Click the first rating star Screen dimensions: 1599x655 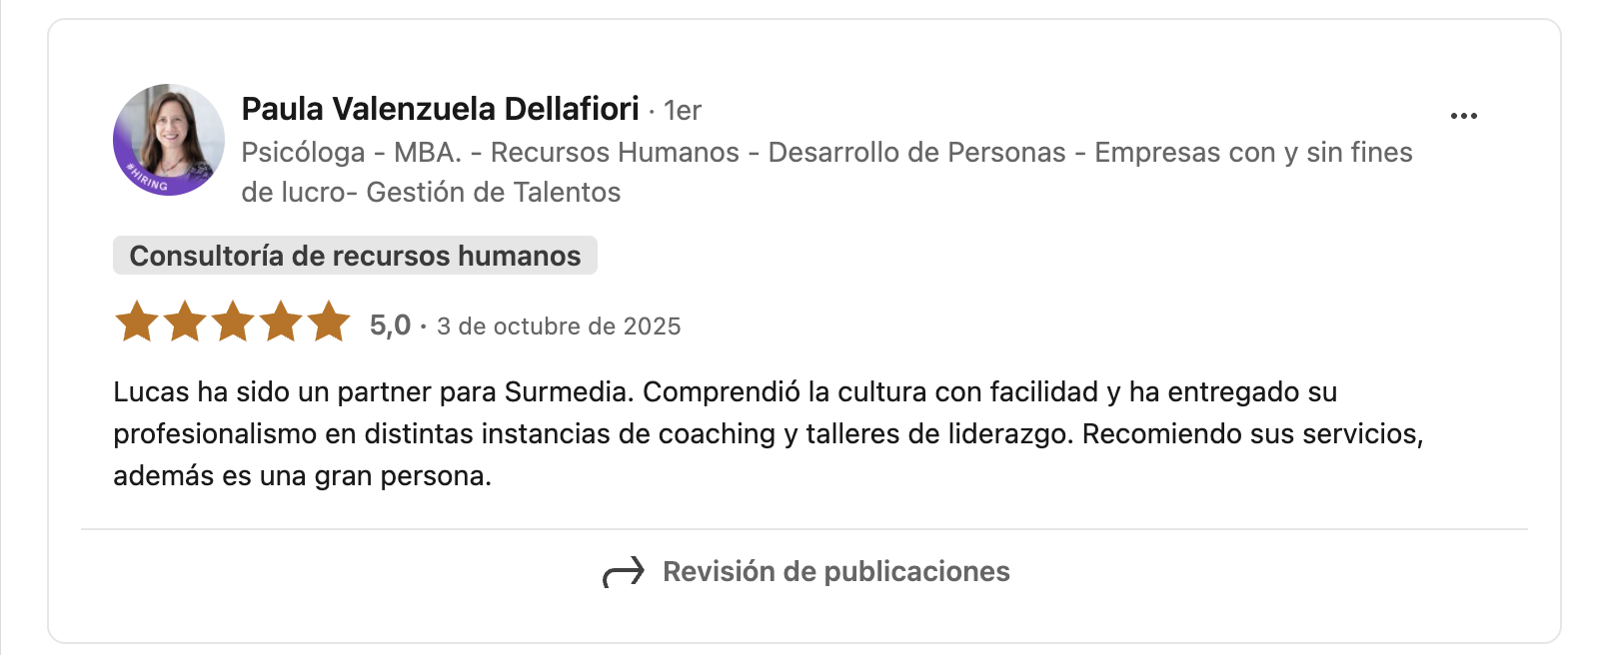click(x=137, y=323)
